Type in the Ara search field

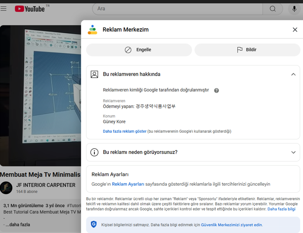click(177, 9)
